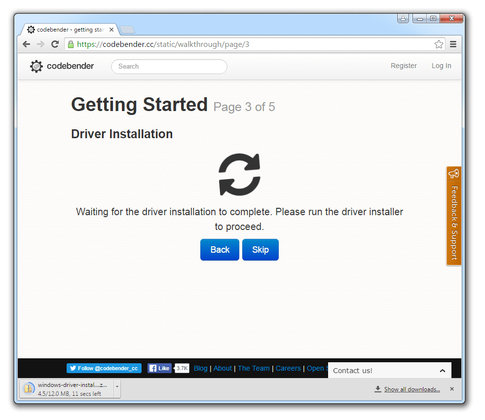Screen dimensions: 485x420
Task: Open a new browser tab
Action: coord(127,30)
